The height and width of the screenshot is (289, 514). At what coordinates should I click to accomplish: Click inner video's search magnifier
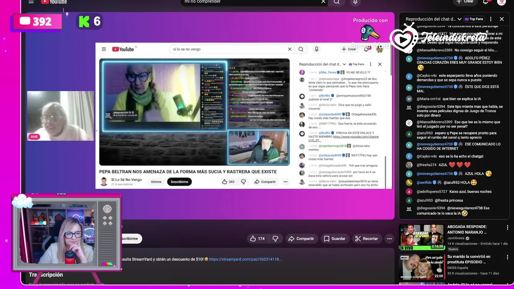301,49
